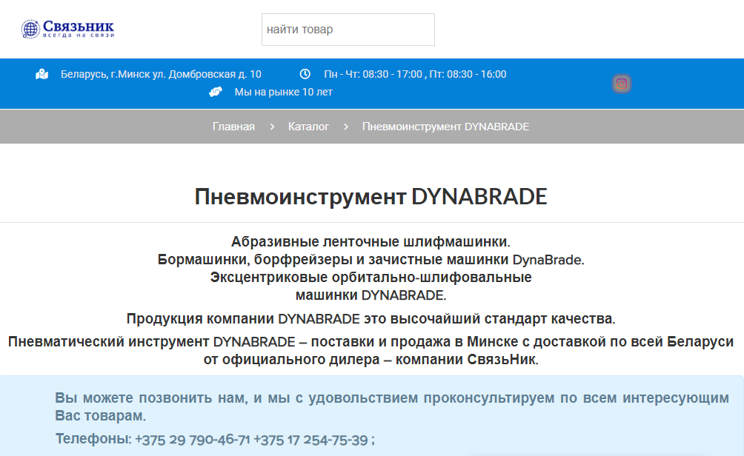Click 'Вы можете позвонить нам' notice text
The image size is (744, 456).
click(x=392, y=406)
